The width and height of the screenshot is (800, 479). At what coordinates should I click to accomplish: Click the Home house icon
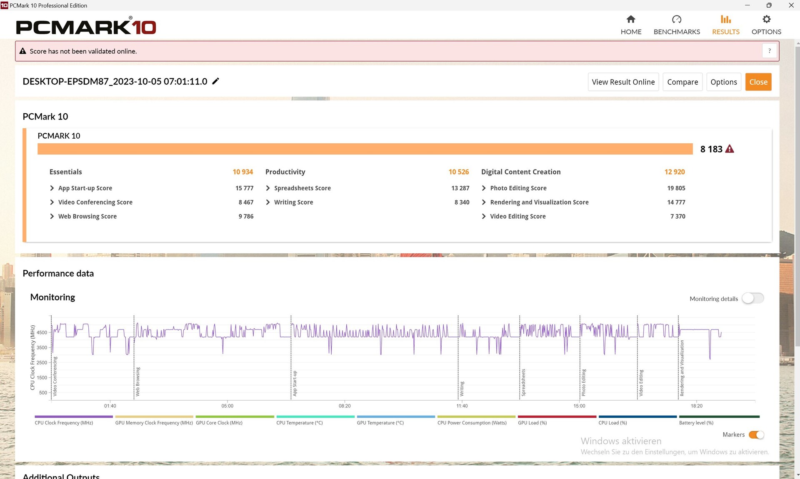[631, 20]
